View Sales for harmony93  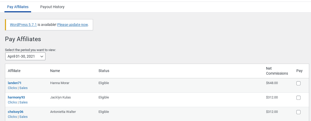pos(24,102)
